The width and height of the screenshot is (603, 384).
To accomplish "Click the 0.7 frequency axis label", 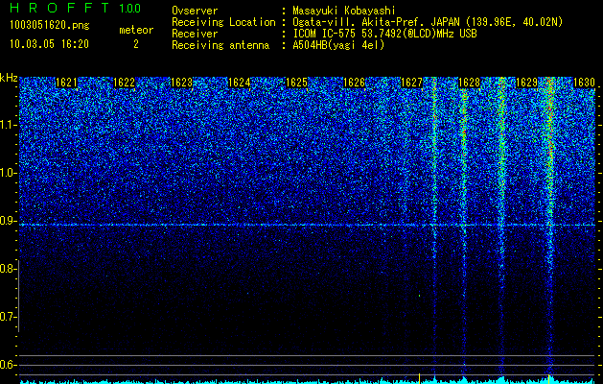I will (x=7, y=317).
